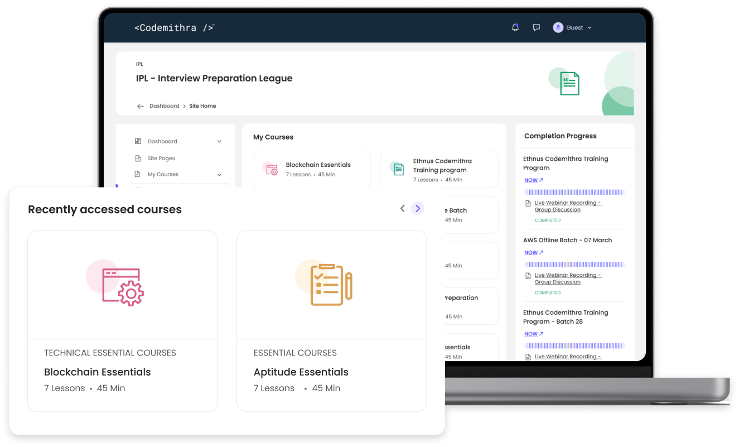739x447 pixels.
Task: Click the Recently accessed courses heading
Action: coord(105,209)
